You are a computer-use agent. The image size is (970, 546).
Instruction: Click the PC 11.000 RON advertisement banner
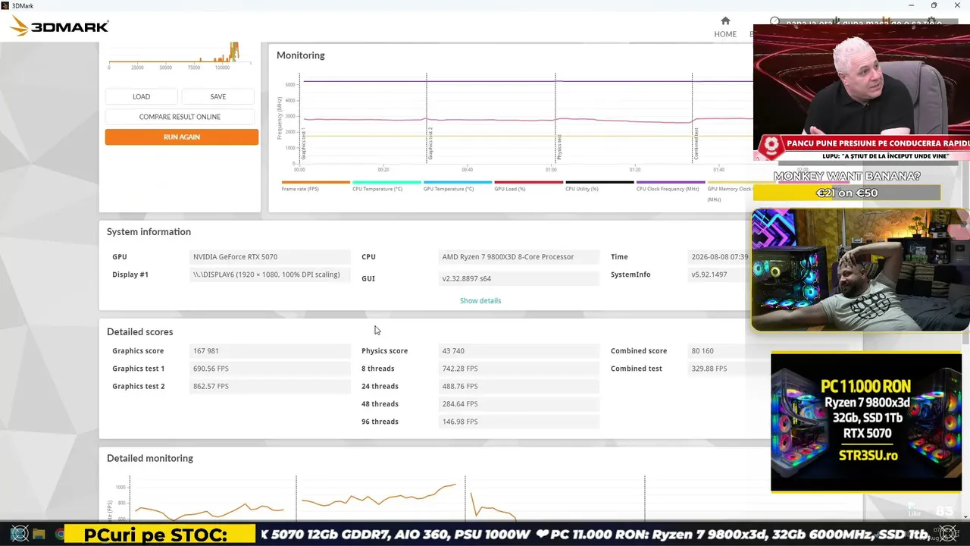tap(866, 422)
